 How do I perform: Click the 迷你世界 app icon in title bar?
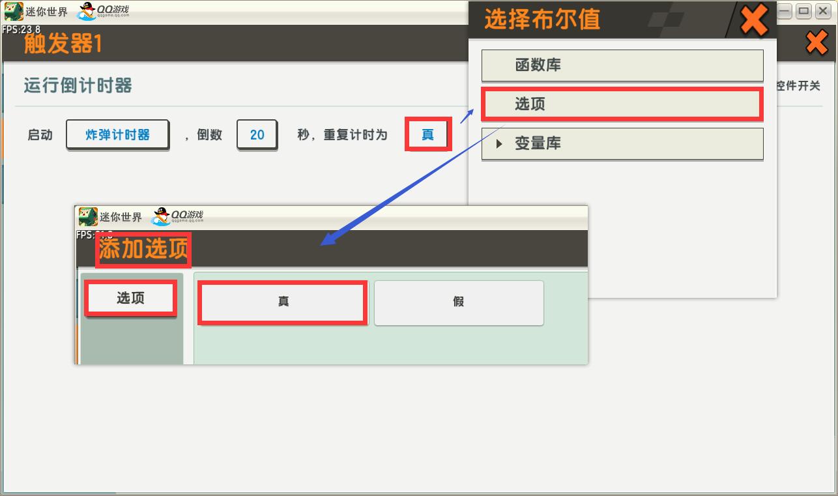[14, 12]
